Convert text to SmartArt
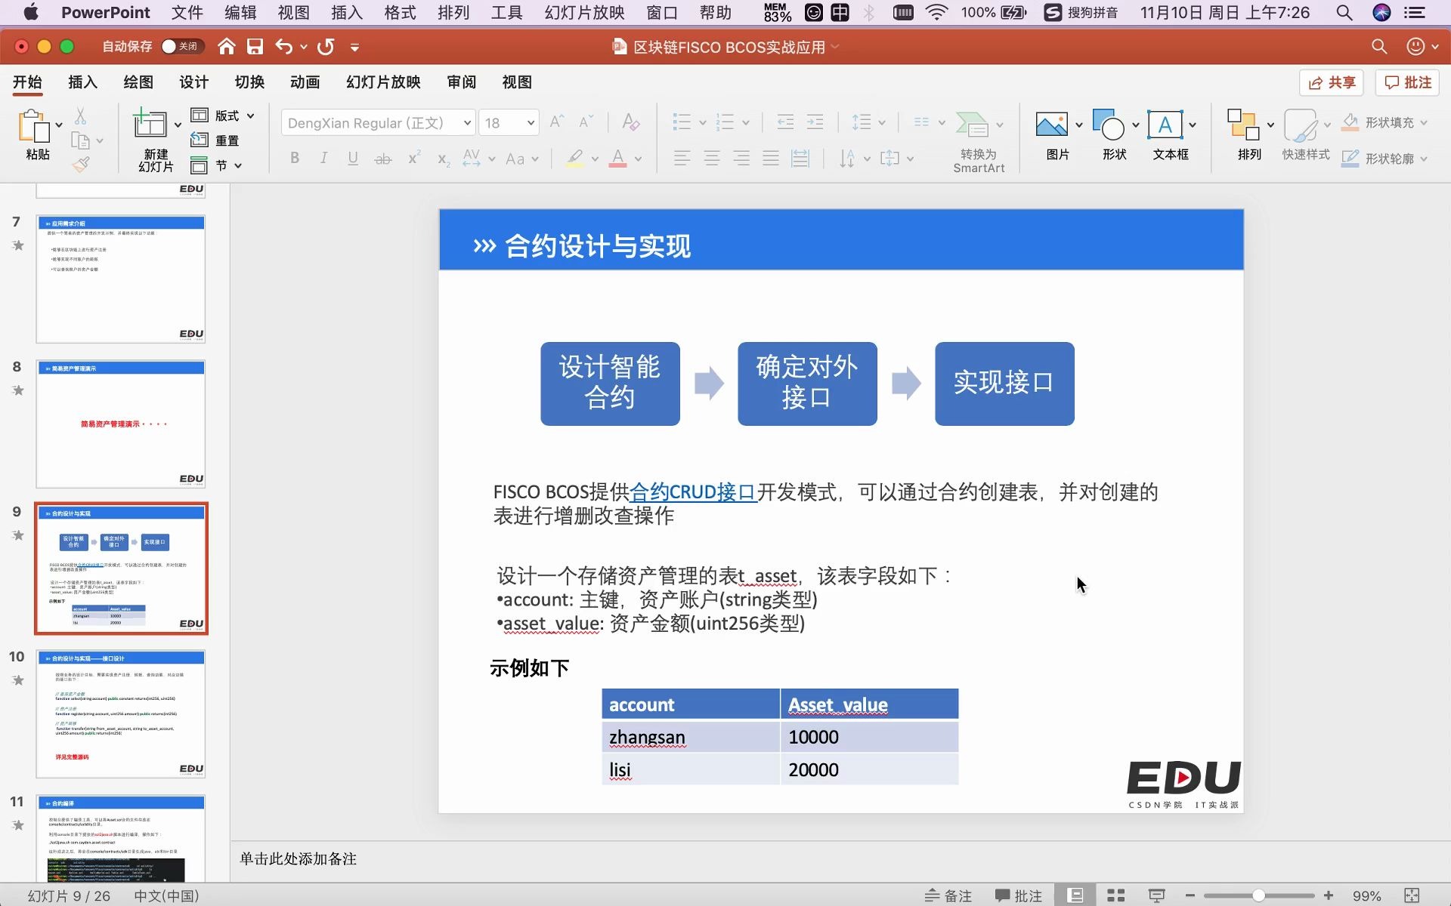Screen dimensions: 1451x906 coord(978,142)
